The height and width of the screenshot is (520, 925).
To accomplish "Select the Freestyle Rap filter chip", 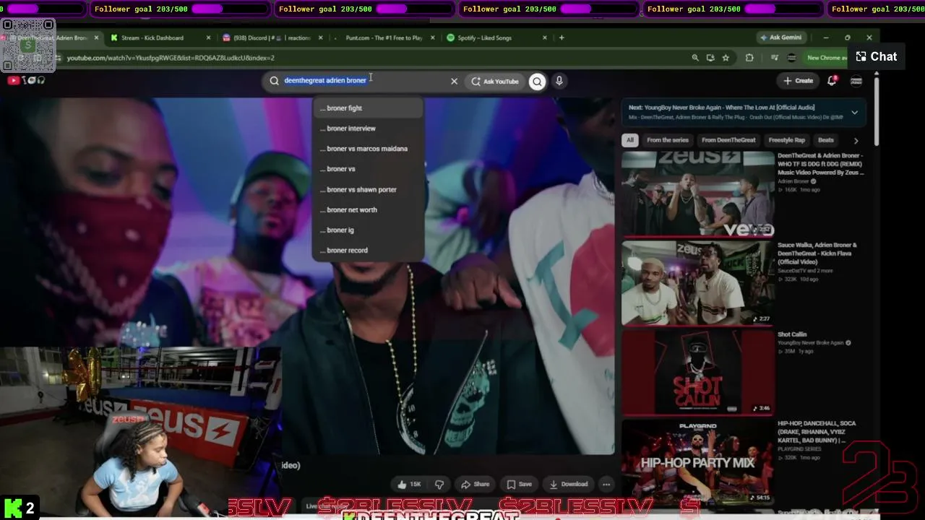I will (x=786, y=140).
